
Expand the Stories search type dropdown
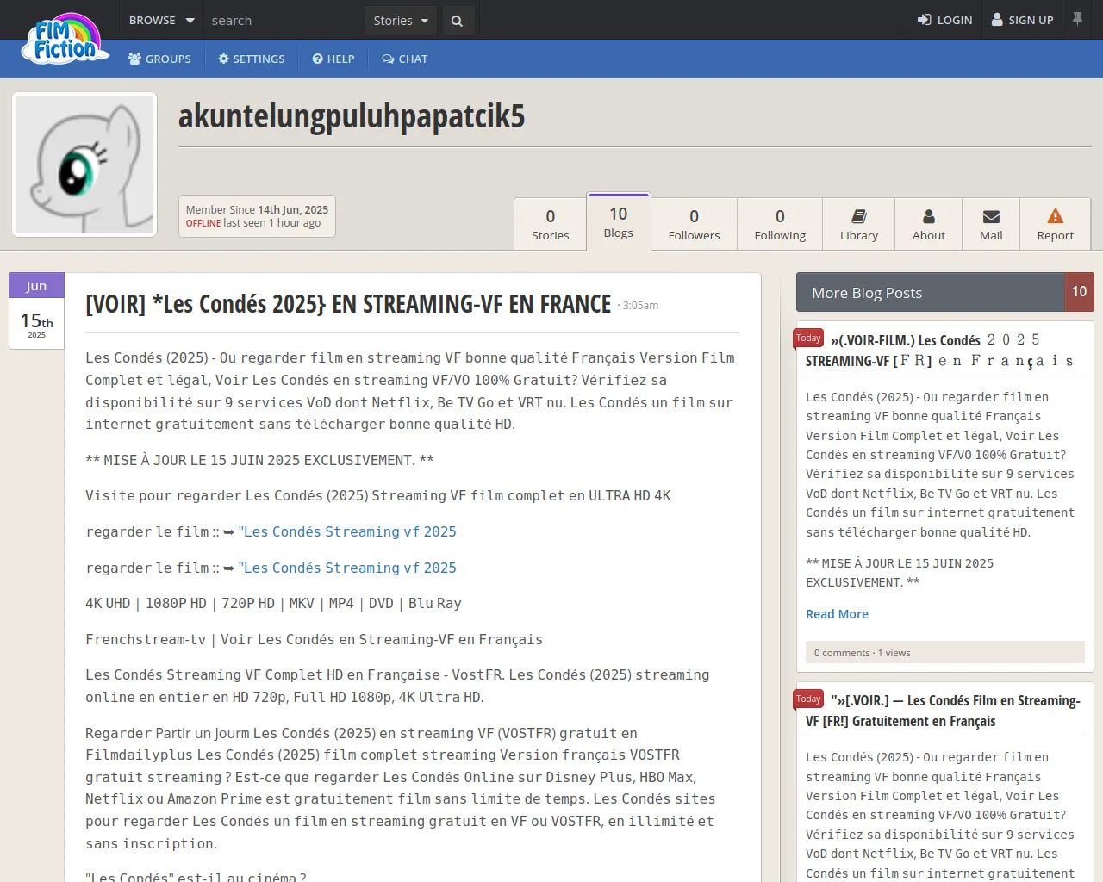(x=401, y=21)
